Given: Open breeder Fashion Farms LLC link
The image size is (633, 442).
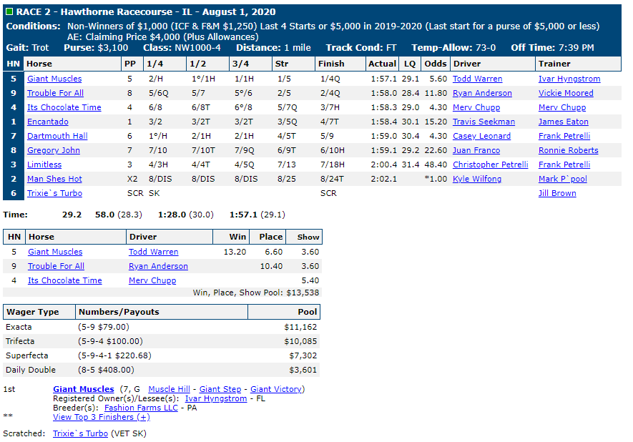Looking at the screenshot, I should (141, 407).
